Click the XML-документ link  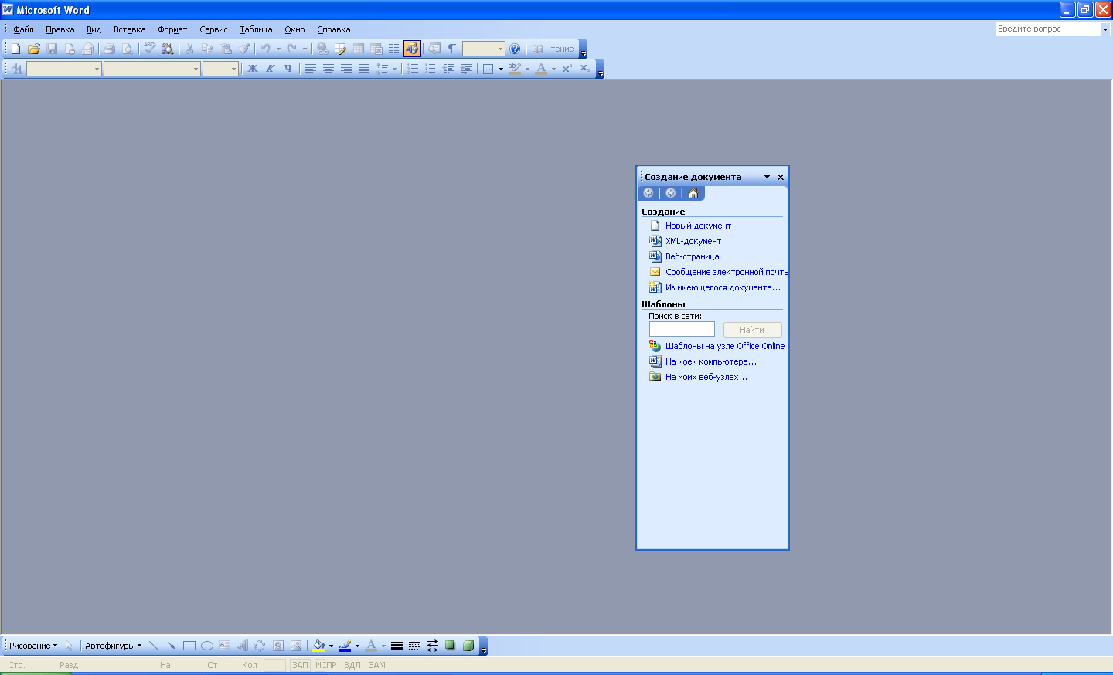(x=693, y=241)
